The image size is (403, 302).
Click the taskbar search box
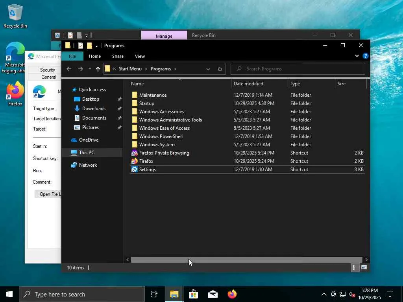[82, 294]
